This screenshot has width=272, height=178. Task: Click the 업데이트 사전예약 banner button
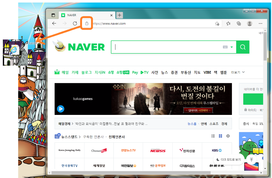pyautogui.click(x=198, y=110)
